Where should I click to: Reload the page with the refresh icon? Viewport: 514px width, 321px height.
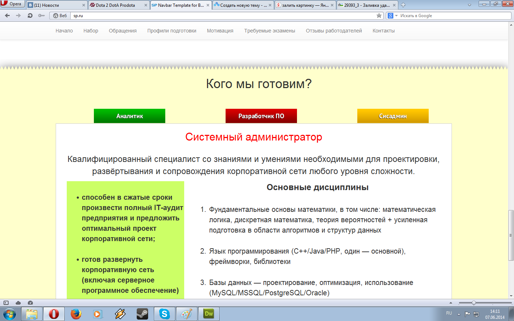pyautogui.click(x=30, y=15)
